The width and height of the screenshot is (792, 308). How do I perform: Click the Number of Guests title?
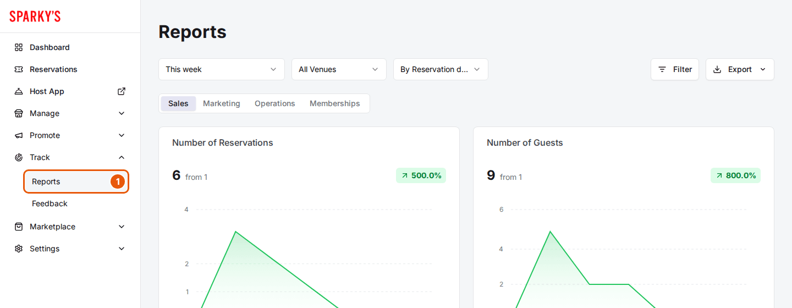click(x=525, y=142)
